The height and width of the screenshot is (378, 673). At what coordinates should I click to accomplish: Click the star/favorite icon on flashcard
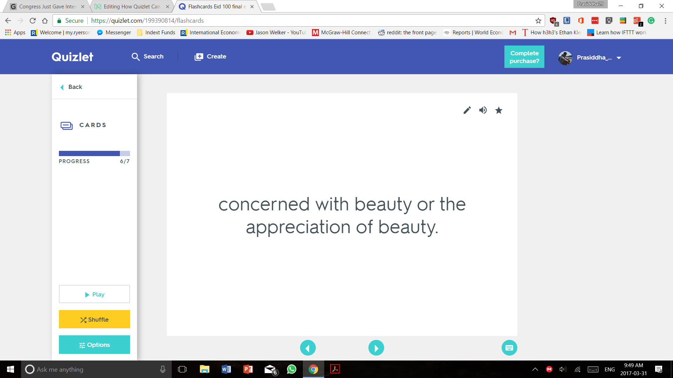coord(499,110)
